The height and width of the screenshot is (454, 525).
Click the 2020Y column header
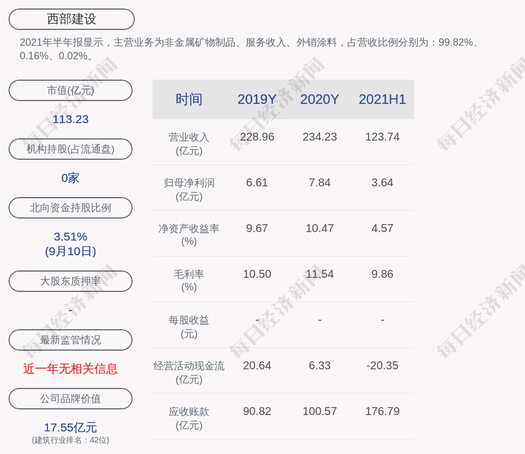coord(320,99)
